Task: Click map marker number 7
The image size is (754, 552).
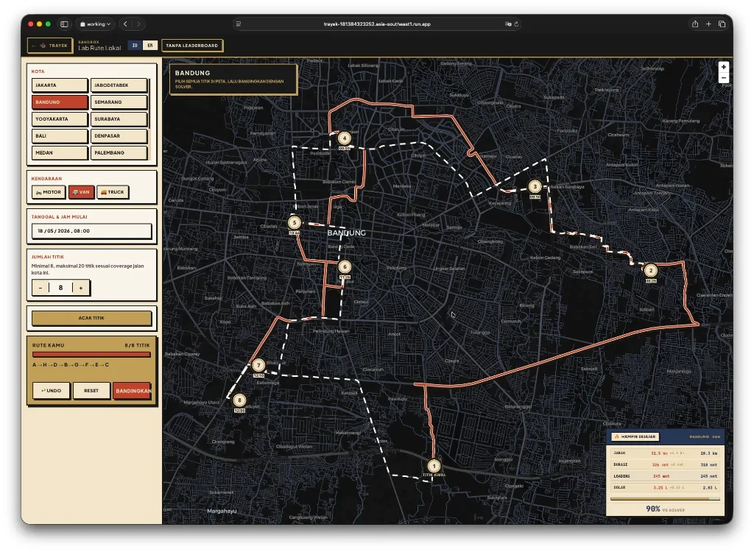Action: (x=258, y=366)
